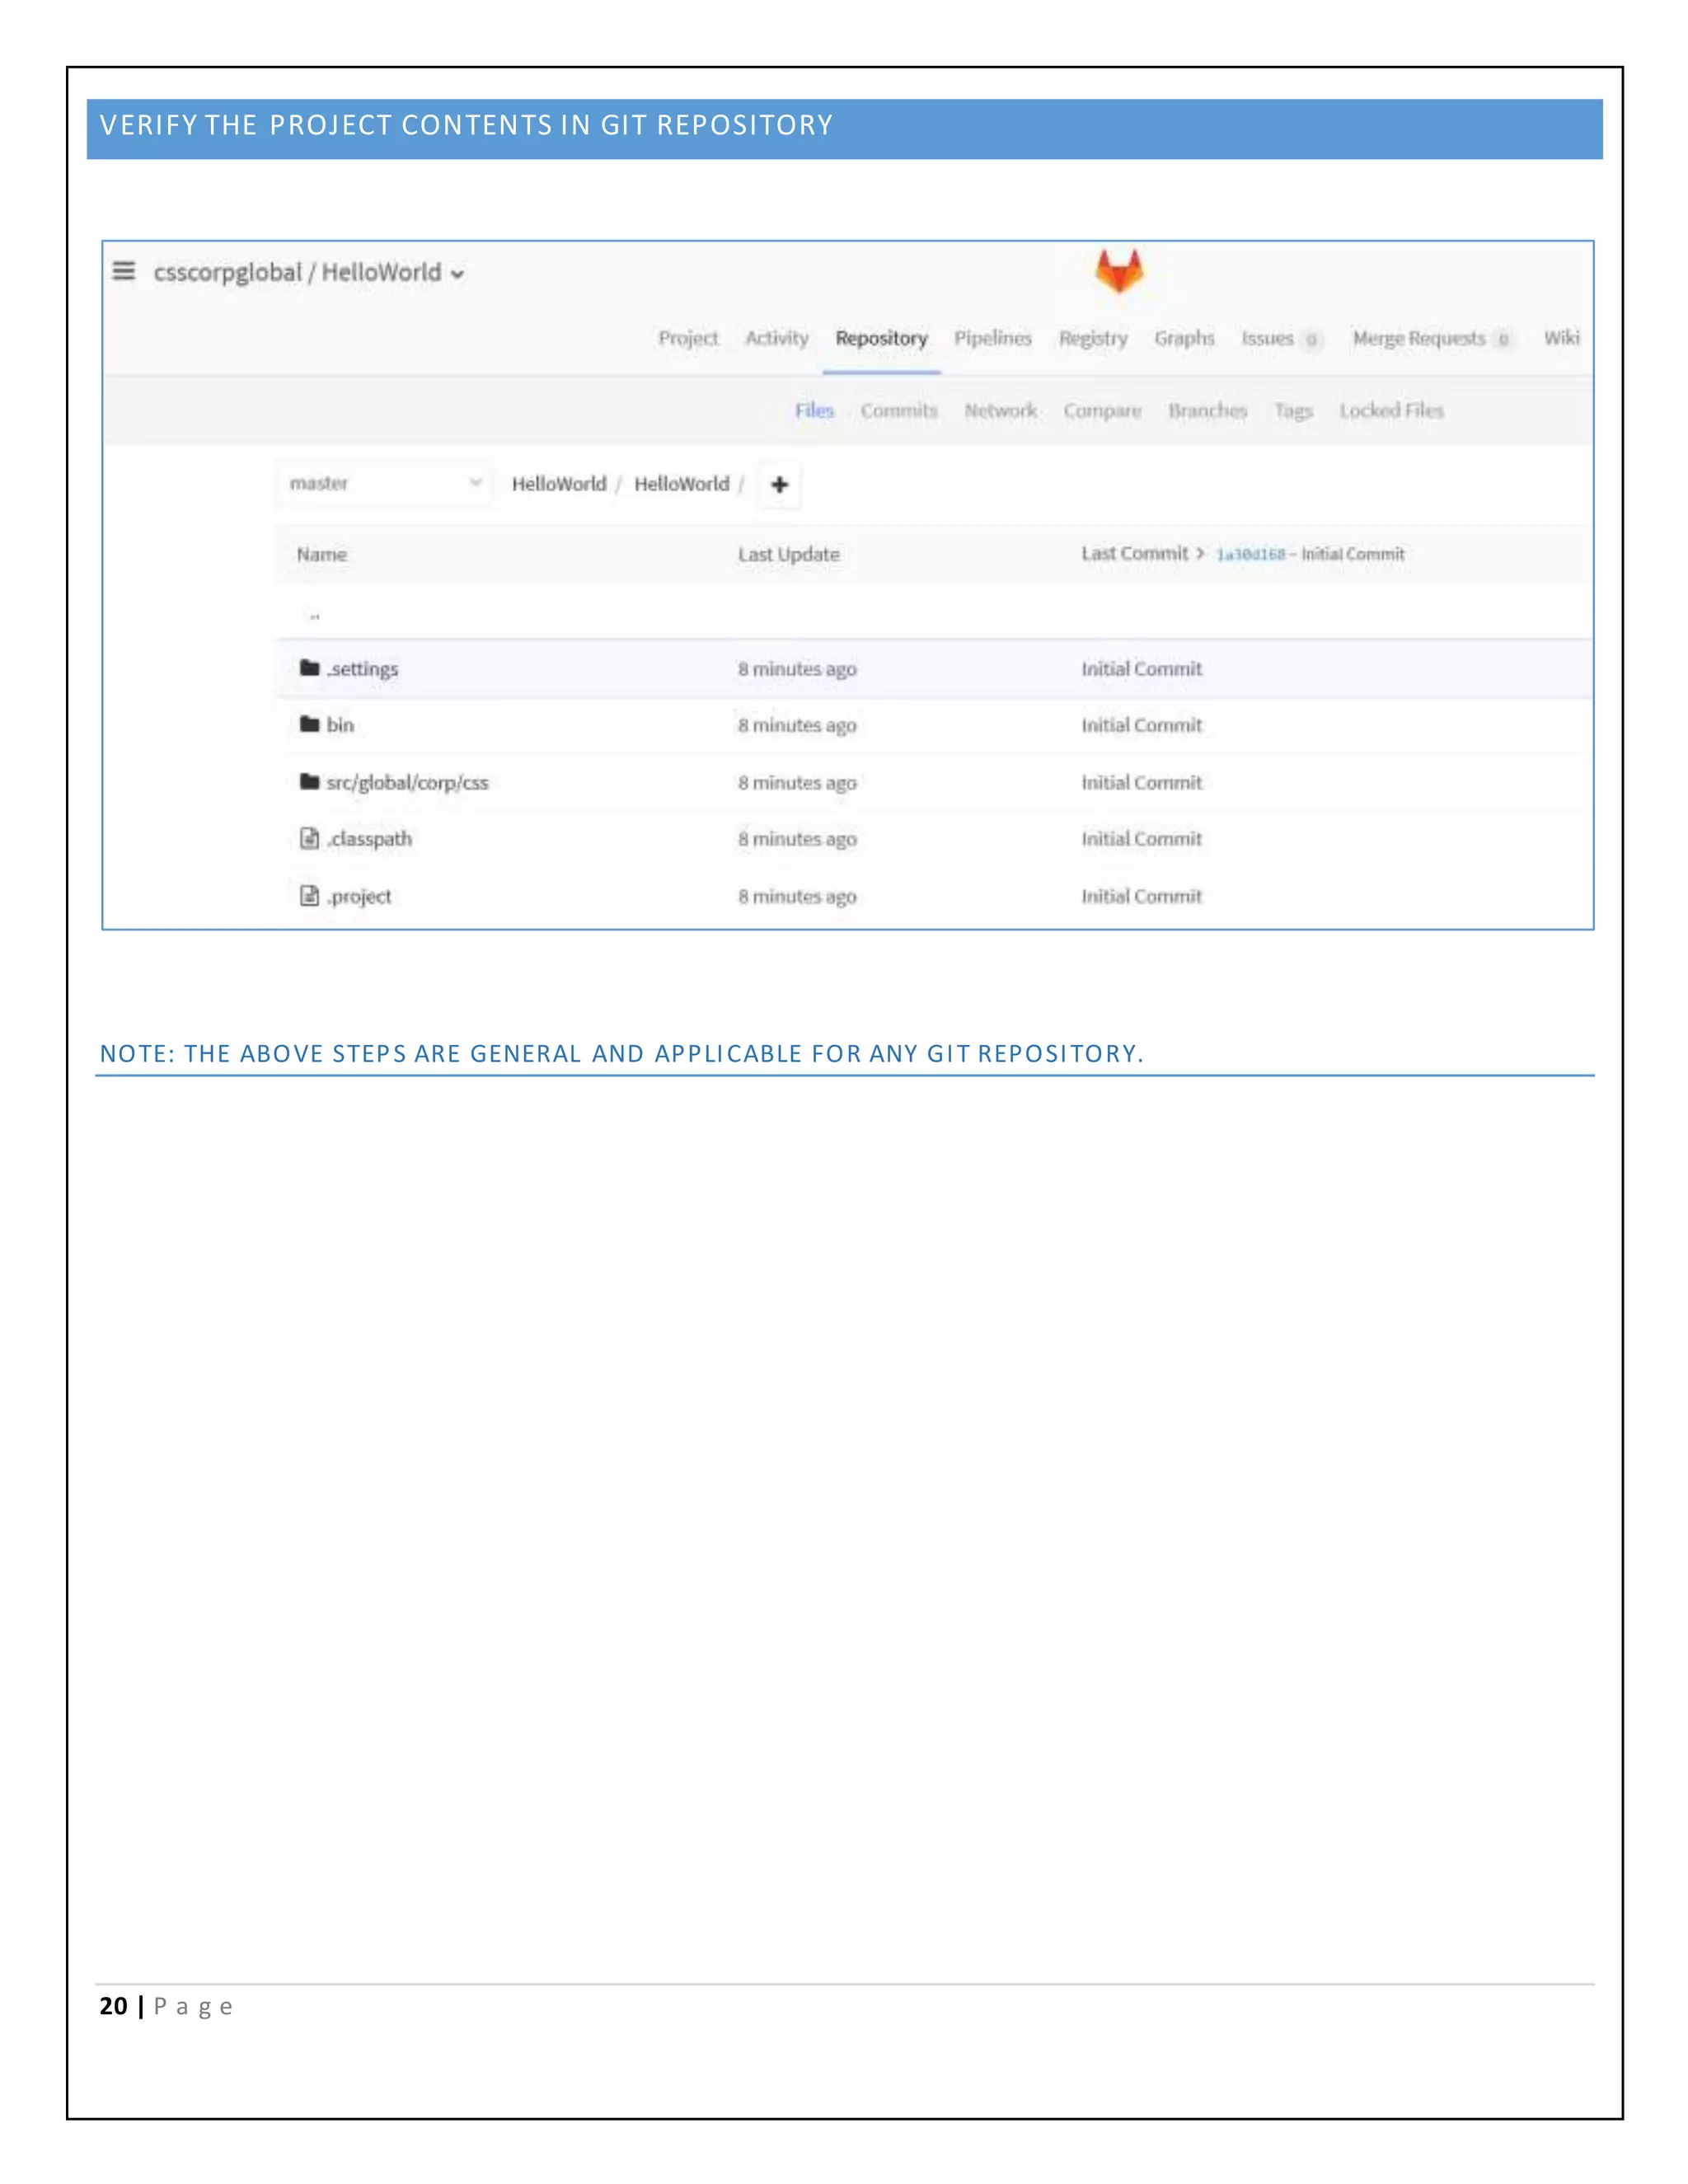1688x2184 pixels.
Task: Click the src/global/corp/css folder icon
Action: (x=309, y=782)
